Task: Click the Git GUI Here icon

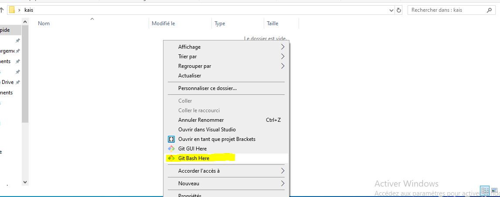Action: [171, 149]
